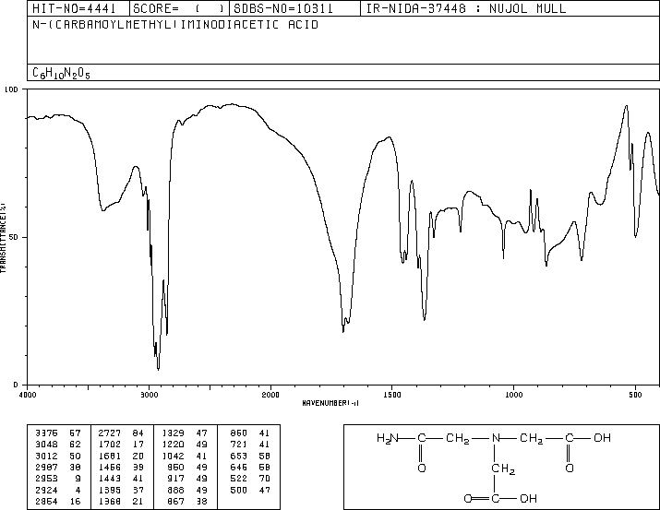660x510 pixels.
Task: Click the WAVENUMBER axis title
Action: [330, 403]
